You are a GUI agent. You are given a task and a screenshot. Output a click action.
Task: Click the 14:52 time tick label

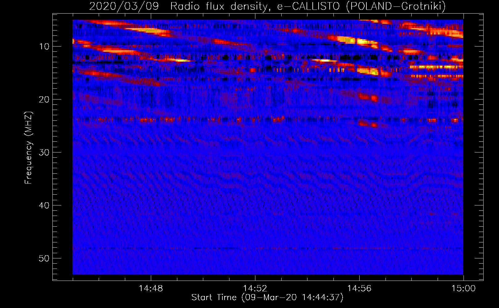click(255, 289)
